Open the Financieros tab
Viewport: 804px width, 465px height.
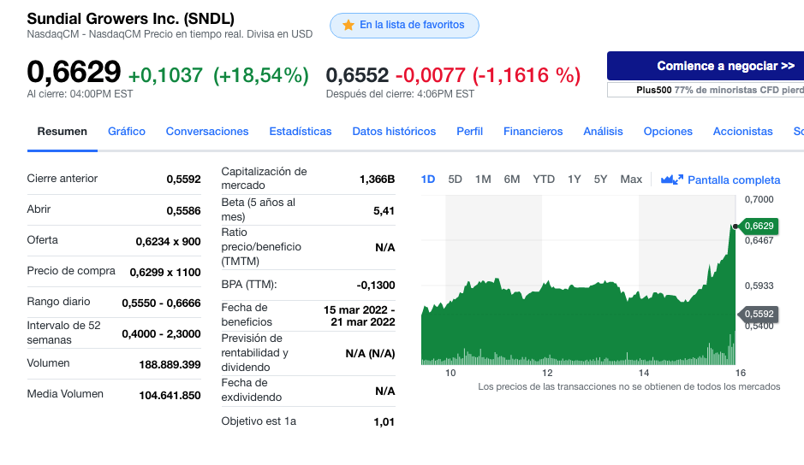tap(533, 132)
